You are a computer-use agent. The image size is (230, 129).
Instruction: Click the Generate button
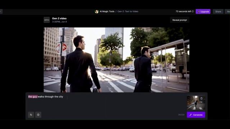[196, 115]
